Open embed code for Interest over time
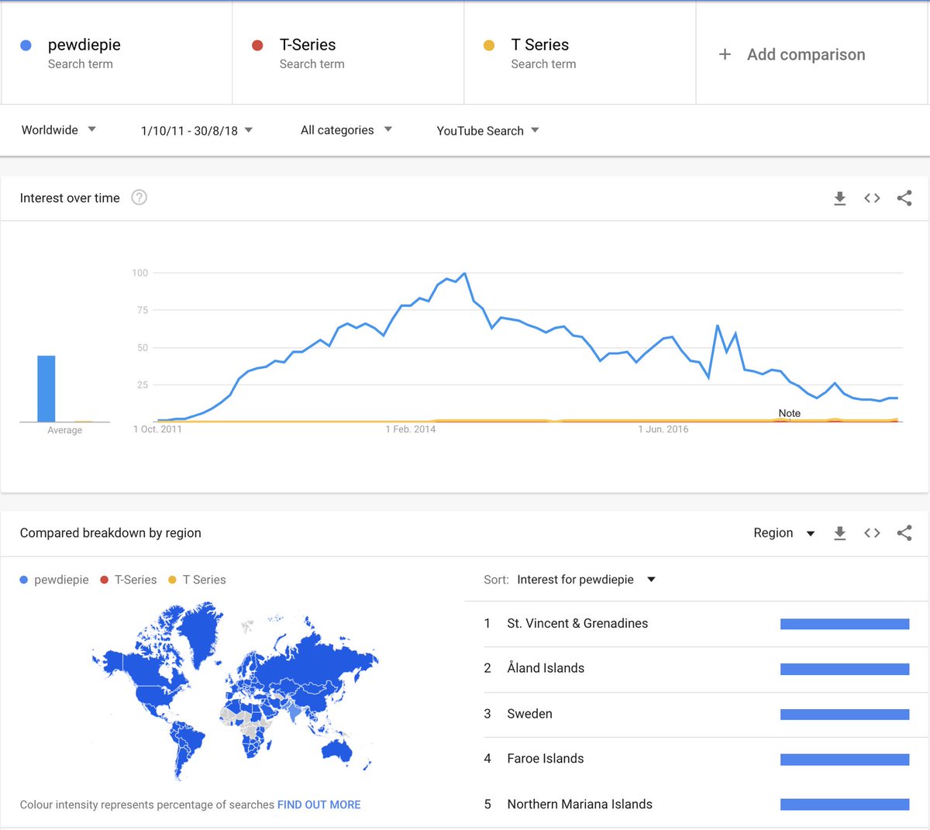This screenshot has height=830, width=930. pos(872,198)
